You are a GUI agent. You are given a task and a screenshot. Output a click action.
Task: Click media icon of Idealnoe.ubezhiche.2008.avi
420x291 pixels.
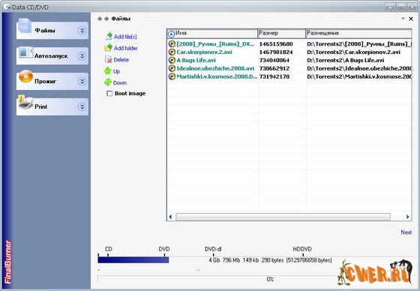click(x=172, y=68)
